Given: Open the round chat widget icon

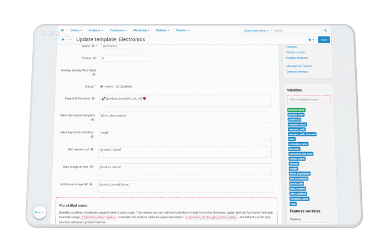Looking at the screenshot, I should pos(39,213).
